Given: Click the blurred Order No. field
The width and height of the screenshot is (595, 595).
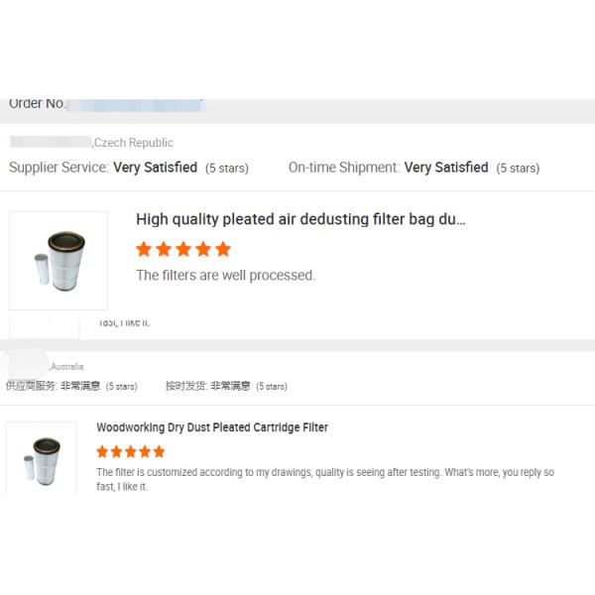Looking at the screenshot, I should (x=135, y=105).
